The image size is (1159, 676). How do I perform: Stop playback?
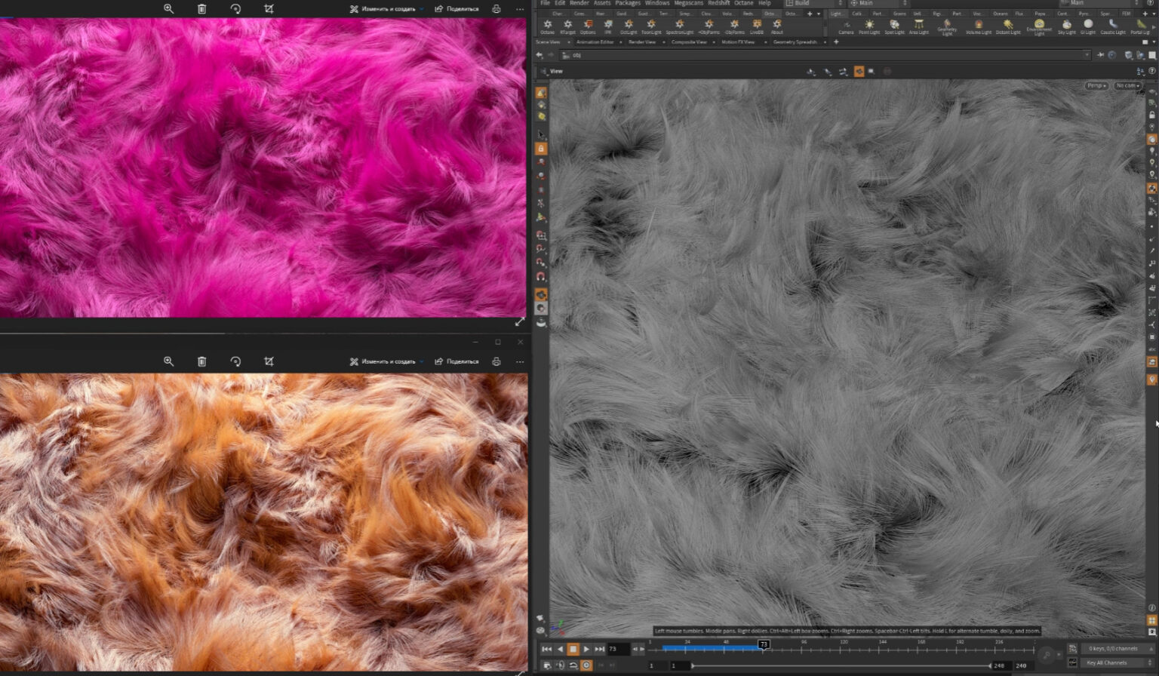click(x=573, y=649)
